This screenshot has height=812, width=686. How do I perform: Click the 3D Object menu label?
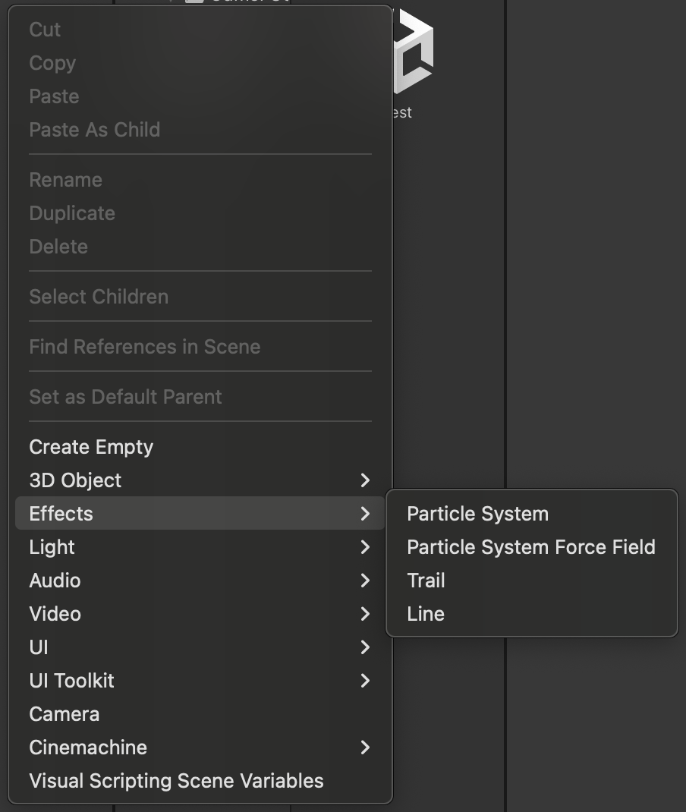pyautogui.click(x=75, y=480)
